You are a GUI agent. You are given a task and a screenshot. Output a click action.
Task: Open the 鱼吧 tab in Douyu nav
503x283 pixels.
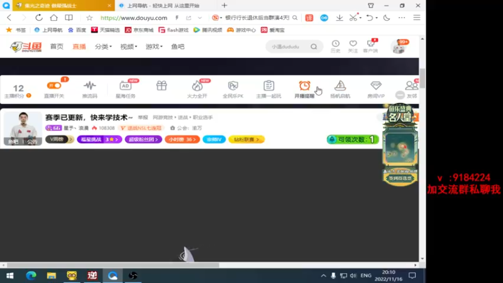(x=178, y=47)
